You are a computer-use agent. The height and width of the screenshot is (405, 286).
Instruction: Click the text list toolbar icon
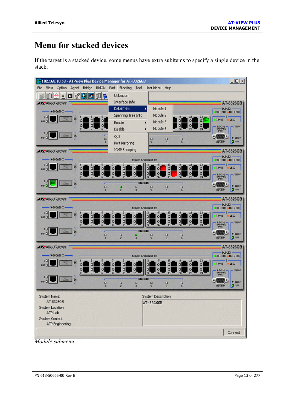pyautogui.click(x=63, y=96)
